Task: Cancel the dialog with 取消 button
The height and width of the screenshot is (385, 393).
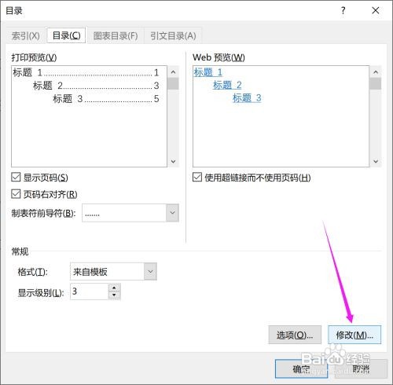Action: 361,369
